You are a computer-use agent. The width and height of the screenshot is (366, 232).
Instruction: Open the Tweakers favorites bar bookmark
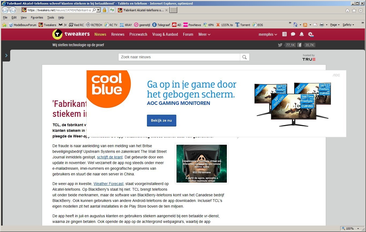pos(47,25)
